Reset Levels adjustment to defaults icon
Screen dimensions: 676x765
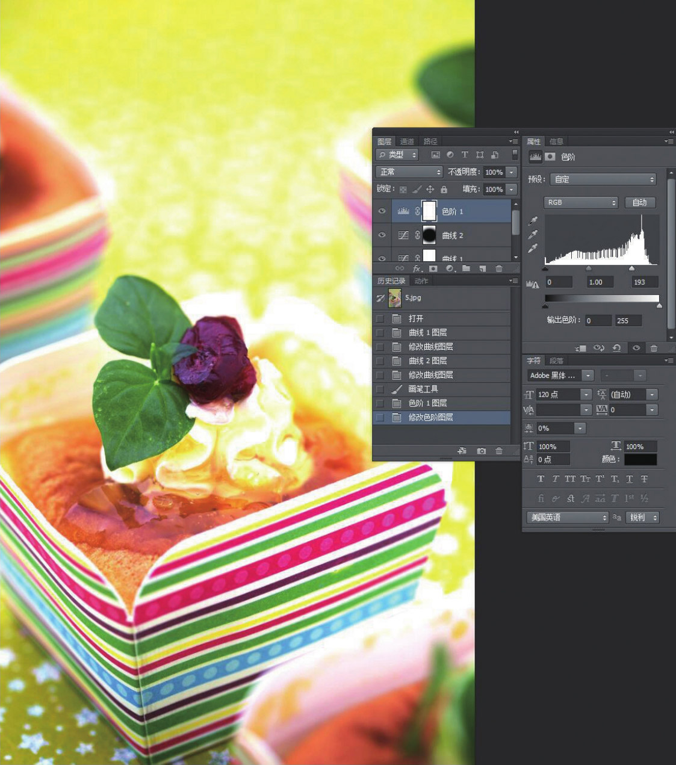coord(616,348)
